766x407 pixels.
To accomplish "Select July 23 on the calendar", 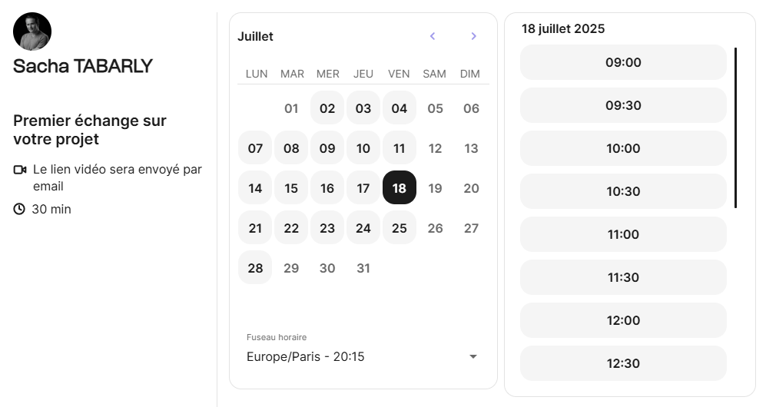I will [327, 228].
